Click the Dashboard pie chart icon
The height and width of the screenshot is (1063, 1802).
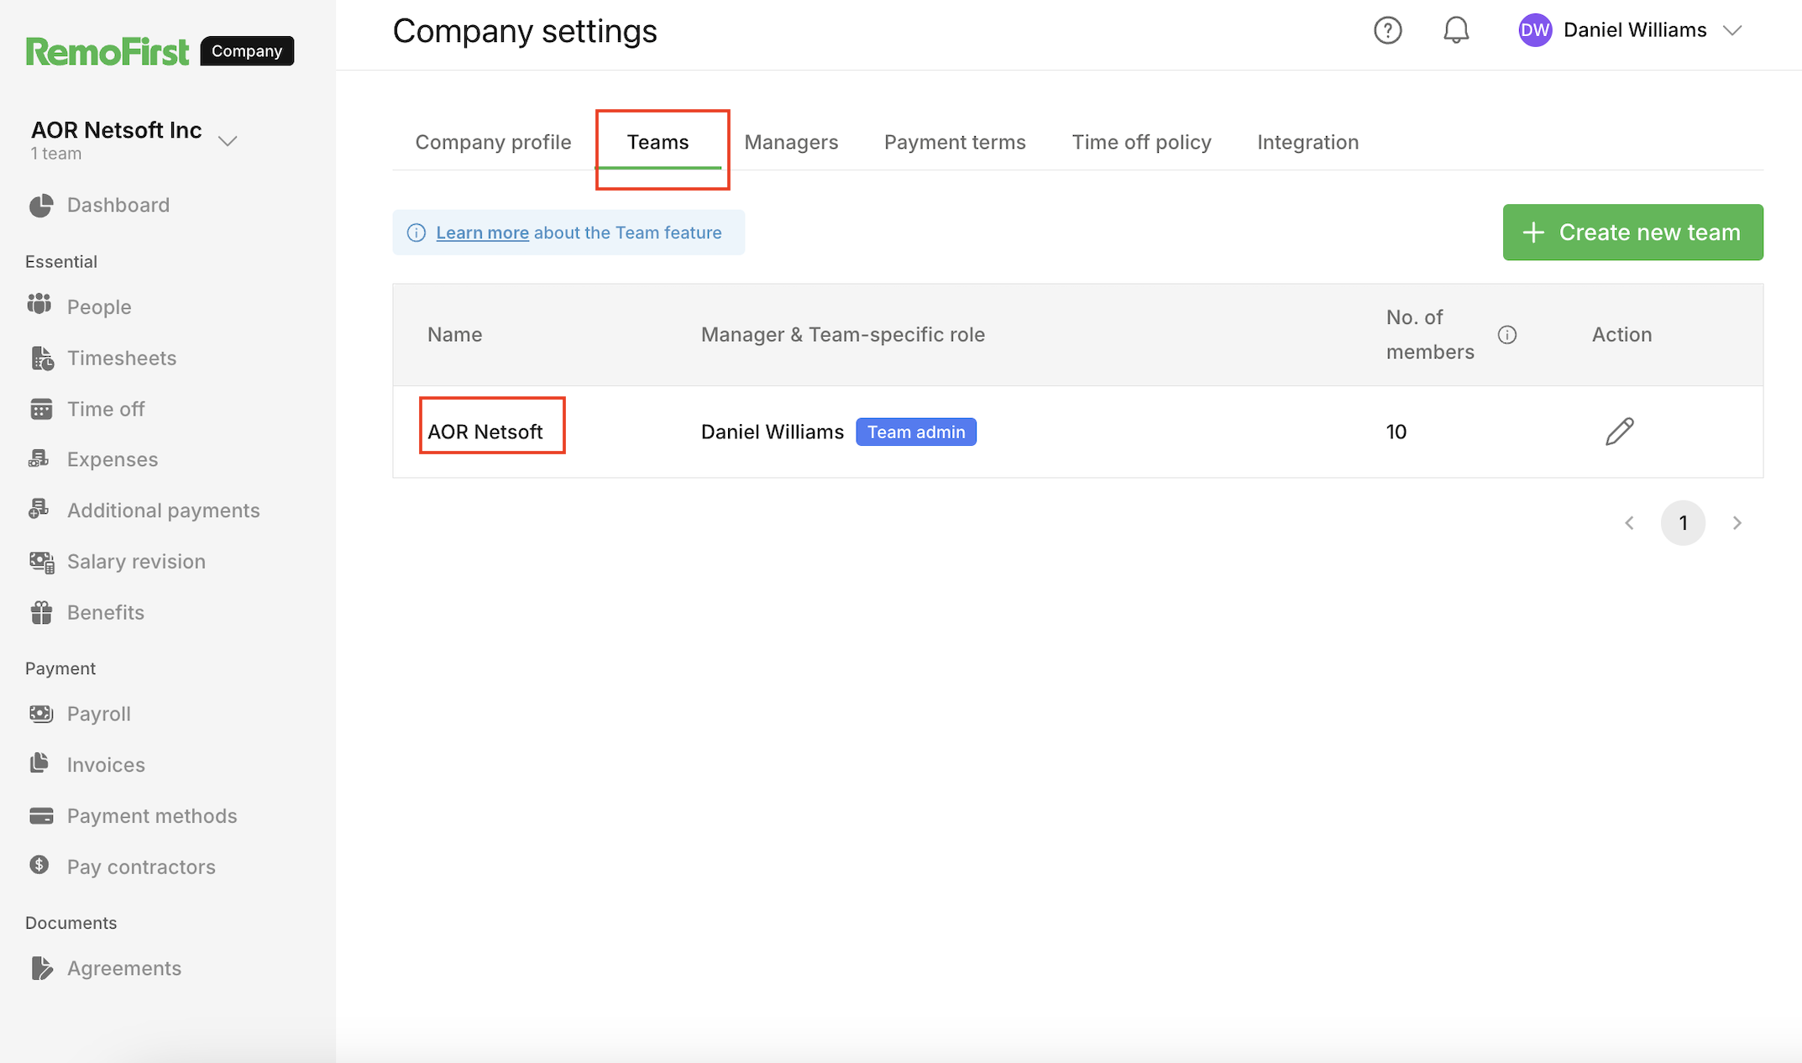41,205
